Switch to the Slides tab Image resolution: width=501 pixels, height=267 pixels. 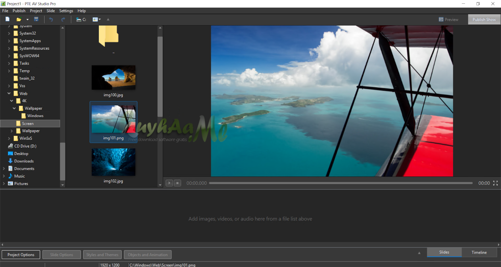point(444,252)
